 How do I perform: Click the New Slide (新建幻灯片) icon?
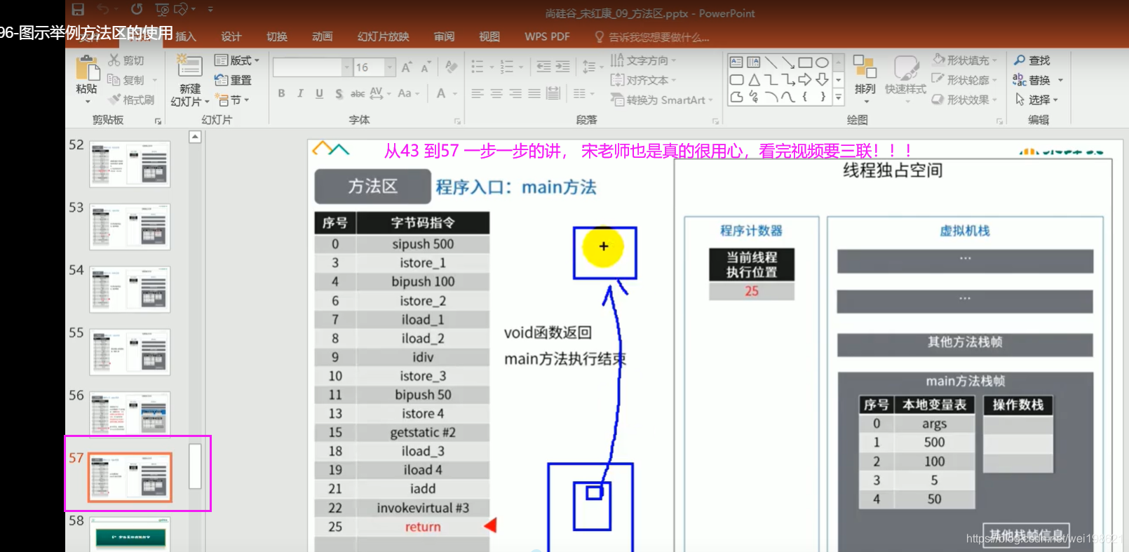[189, 66]
